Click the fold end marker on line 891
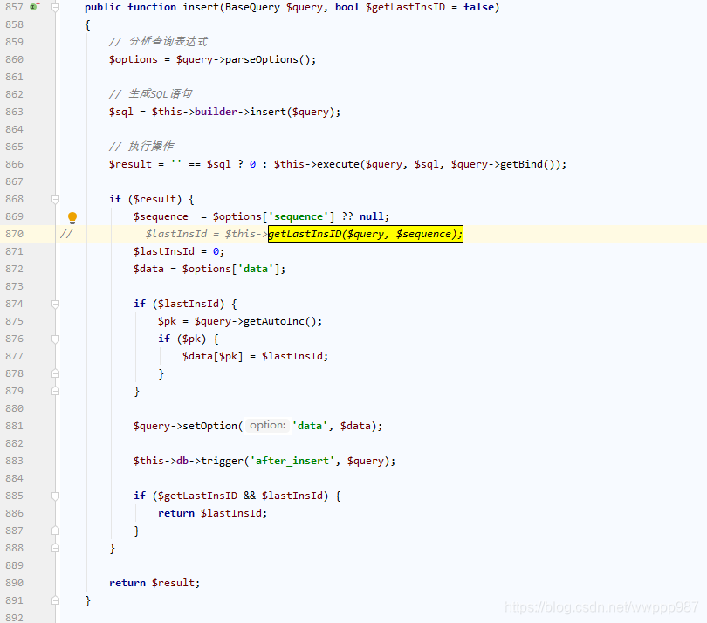The image size is (707, 623). 56,600
